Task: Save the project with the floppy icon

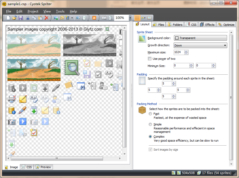Action: coord(20,18)
